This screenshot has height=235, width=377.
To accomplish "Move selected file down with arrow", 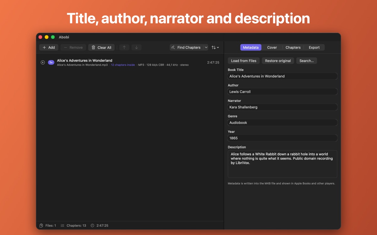I will click(x=136, y=47).
